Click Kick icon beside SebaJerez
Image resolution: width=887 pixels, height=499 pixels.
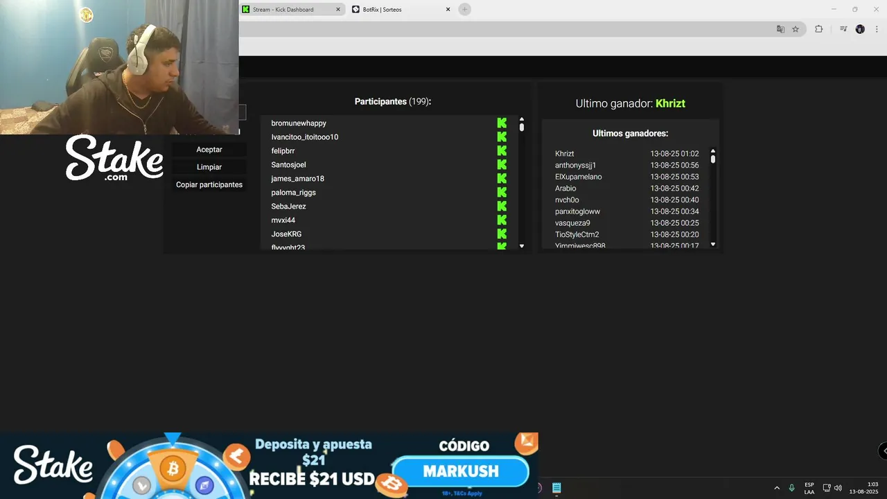[502, 207]
